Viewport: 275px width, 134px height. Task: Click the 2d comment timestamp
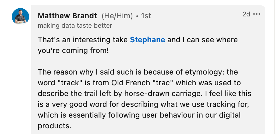[x=246, y=14]
